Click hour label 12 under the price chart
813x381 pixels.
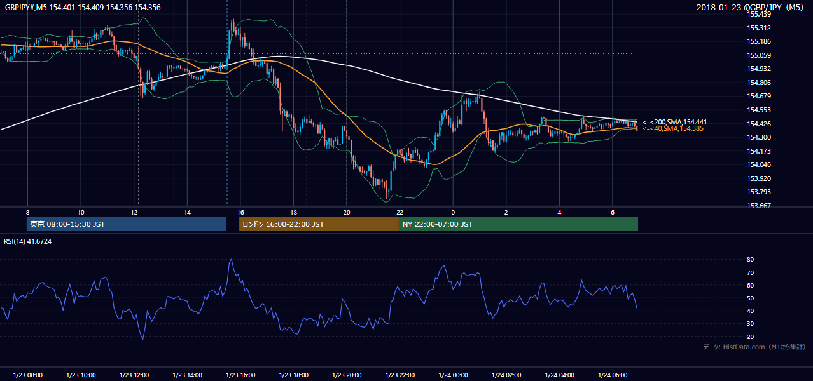point(134,212)
